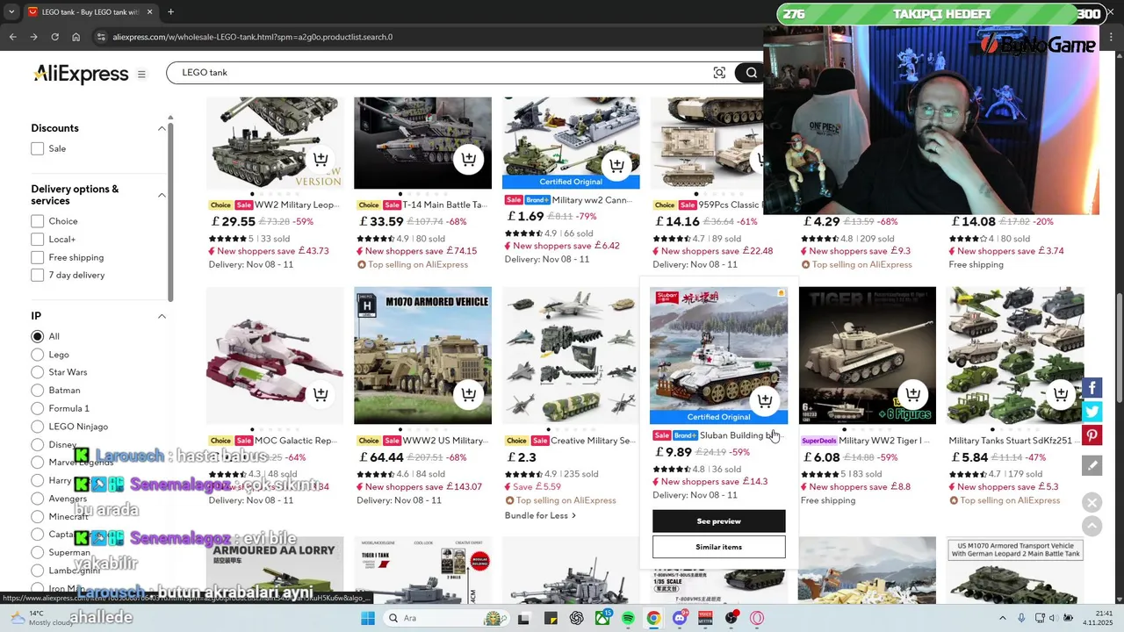Open Discord from the taskbar
This screenshot has width=1124, height=632.
(x=680, y=618)
